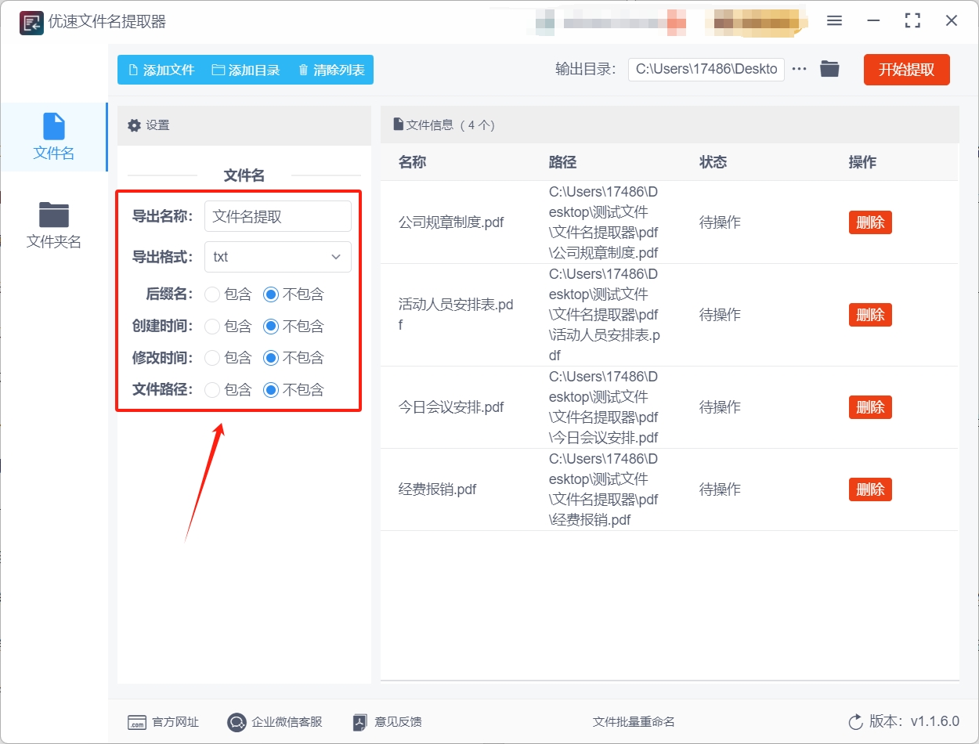Select 不包含 for 创建时间
The image size is (979, 744).
[271, 327]
